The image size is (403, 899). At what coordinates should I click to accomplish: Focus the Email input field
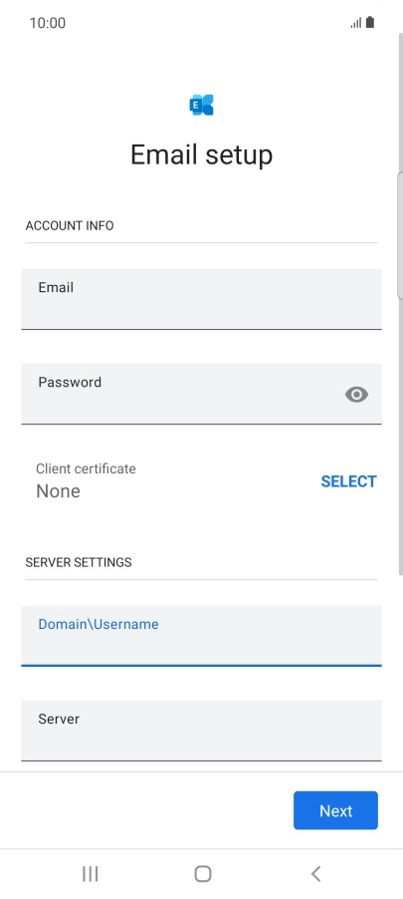[201, 299]
